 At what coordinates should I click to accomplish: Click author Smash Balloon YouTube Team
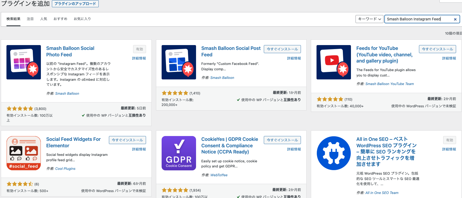tap(389, 84)
